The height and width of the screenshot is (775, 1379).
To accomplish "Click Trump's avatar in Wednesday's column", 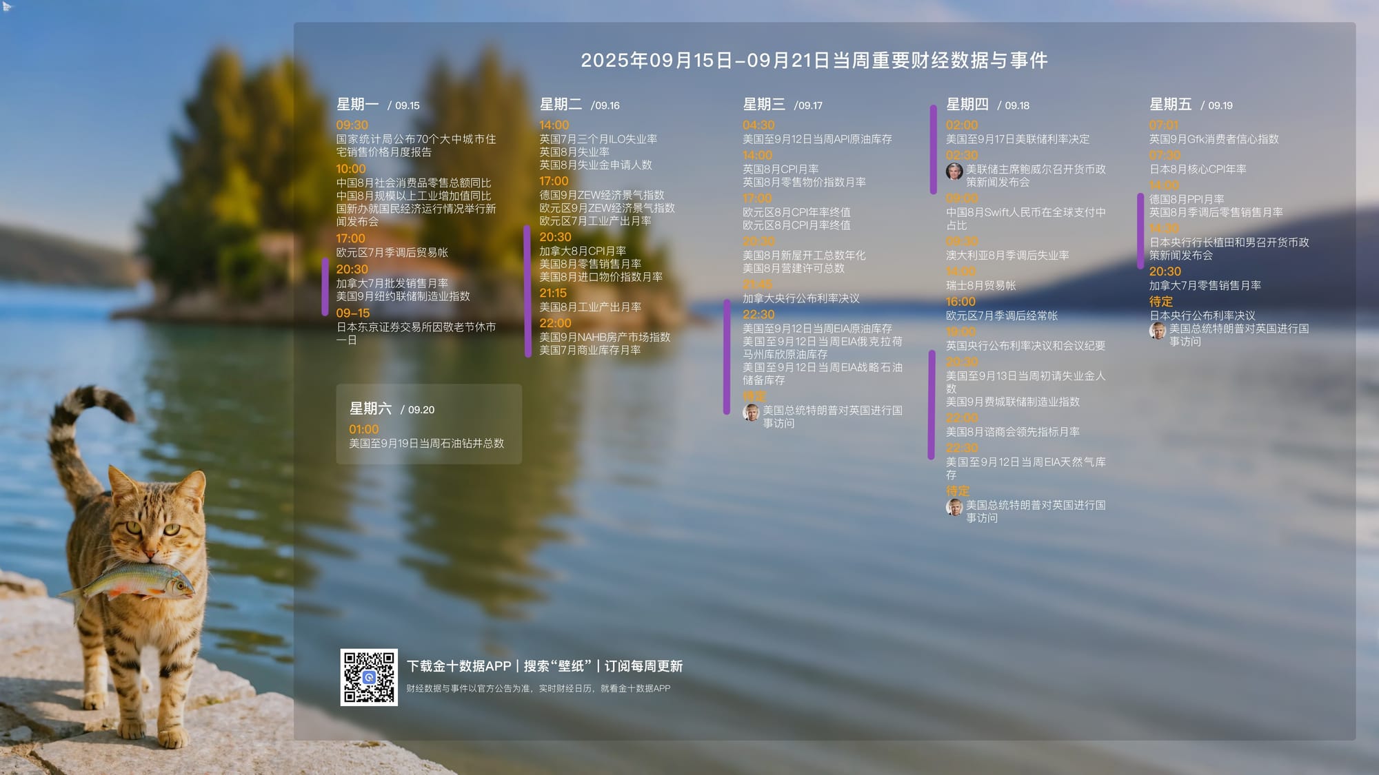I will [751, 413].
